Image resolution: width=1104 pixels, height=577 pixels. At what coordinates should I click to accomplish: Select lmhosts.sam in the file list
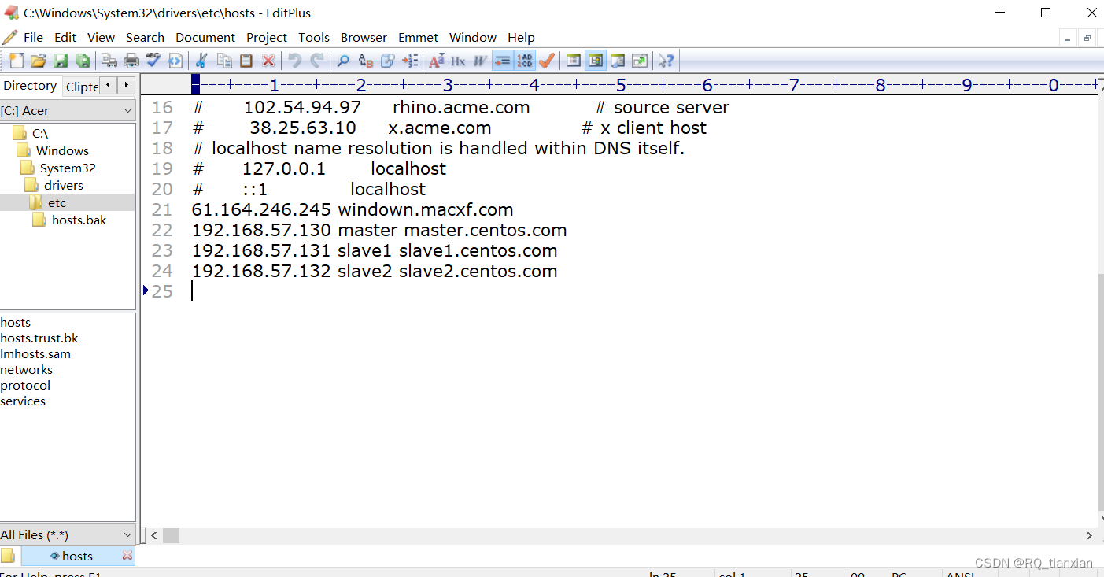tap(35, 354)
